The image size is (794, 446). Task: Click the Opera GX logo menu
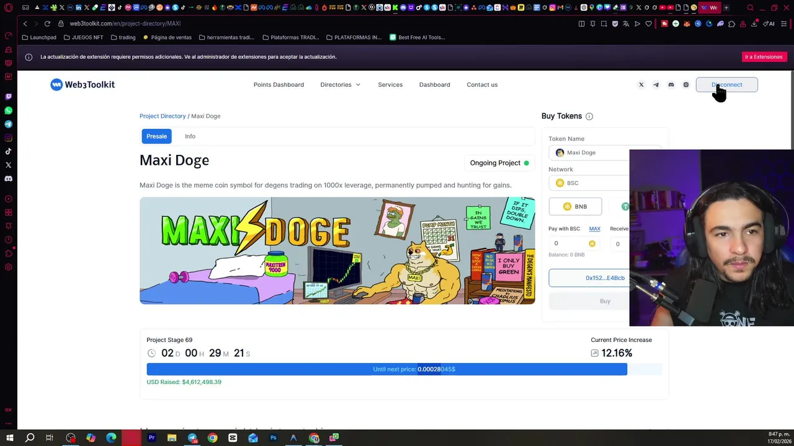9,7
